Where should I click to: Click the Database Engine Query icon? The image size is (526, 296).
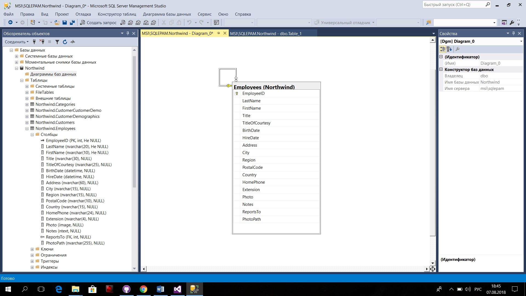click(x=123, y=22)
